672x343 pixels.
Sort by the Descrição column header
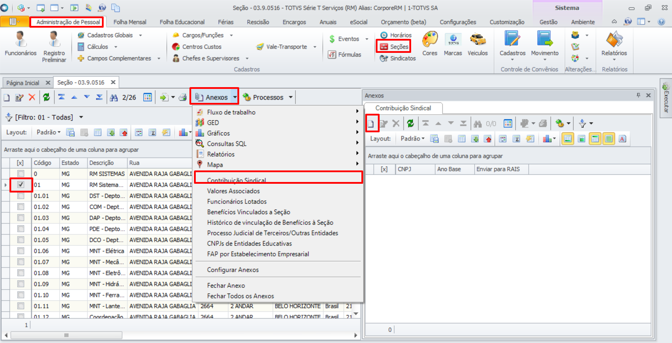(x=107, y=163)
